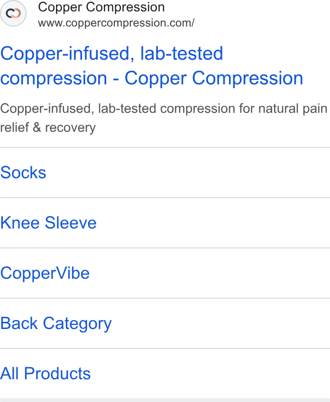The image size is (330, 402).
Task: Click the word "compression" starting the headline's second line
Action: 54,78
